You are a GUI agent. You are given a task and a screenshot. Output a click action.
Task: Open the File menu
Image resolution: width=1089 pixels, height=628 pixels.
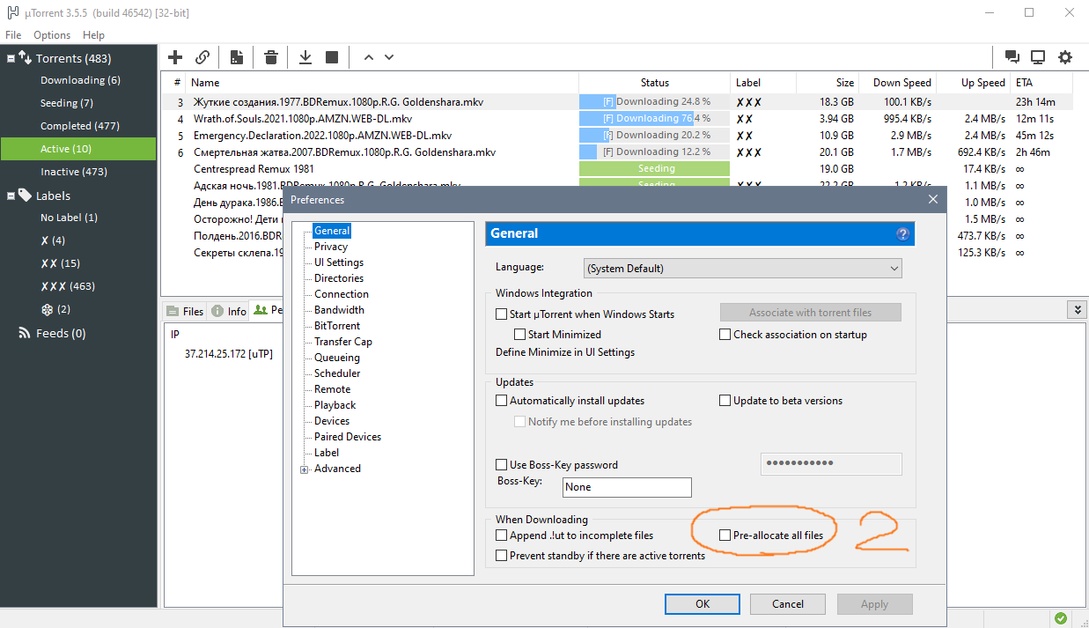(13, 35)
